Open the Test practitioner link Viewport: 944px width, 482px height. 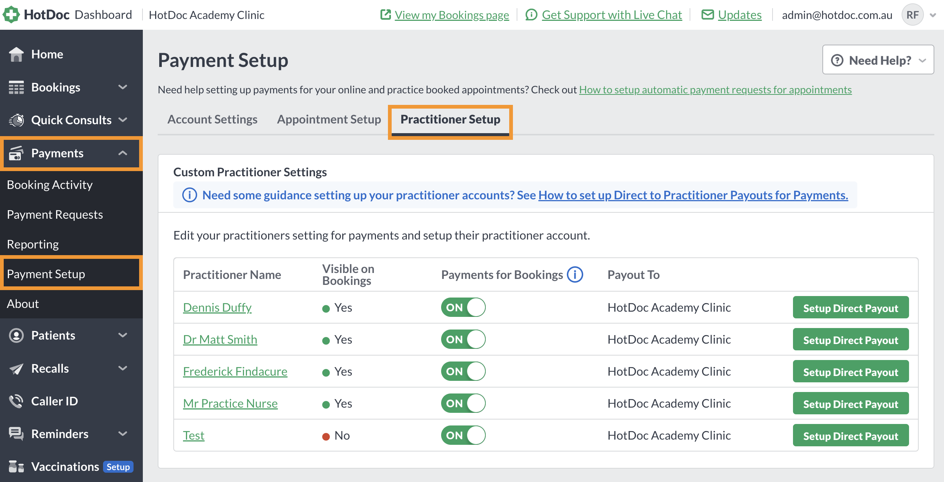(193, 436)
